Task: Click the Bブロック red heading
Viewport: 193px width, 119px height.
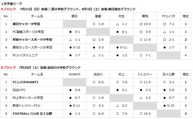Action: tap(8, 68)
